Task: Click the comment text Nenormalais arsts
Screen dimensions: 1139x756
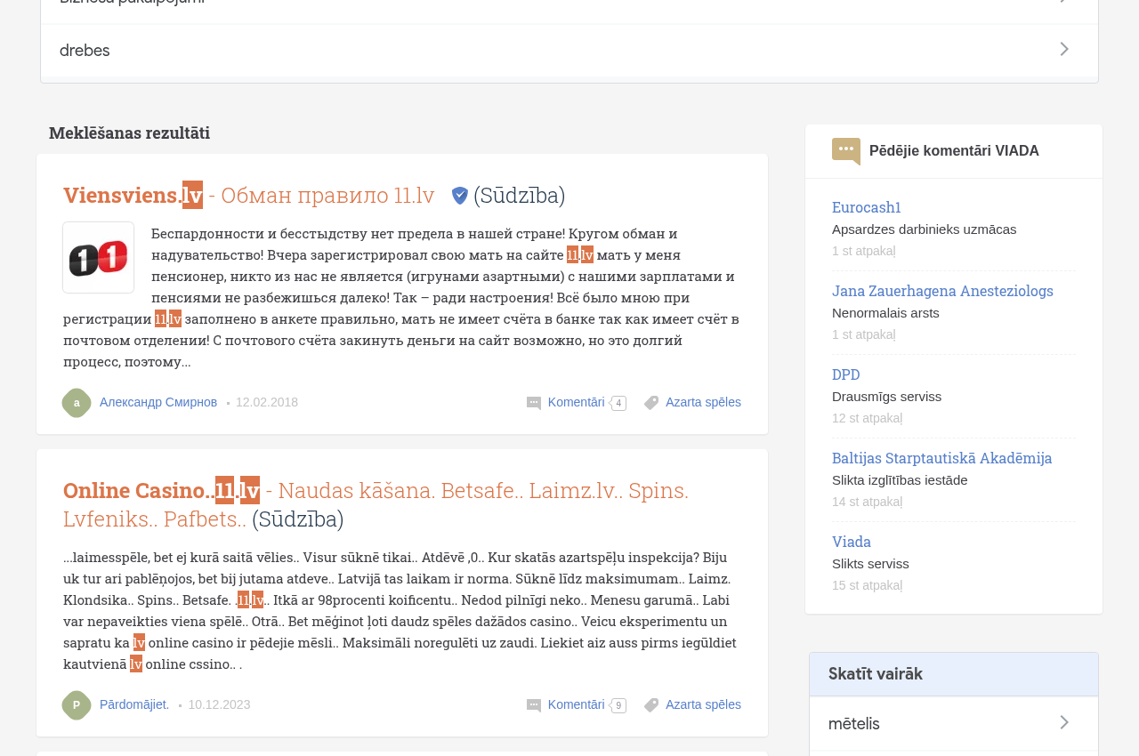Action: (x=885, y=313)
